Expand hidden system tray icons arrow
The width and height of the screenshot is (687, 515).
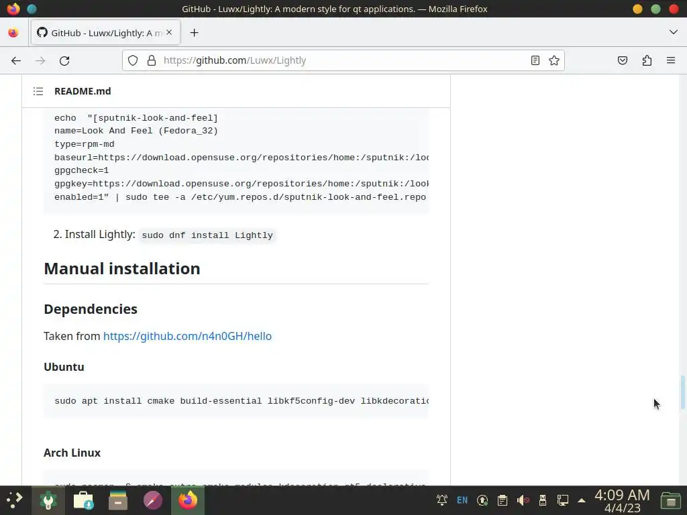[x=582, y=500]
